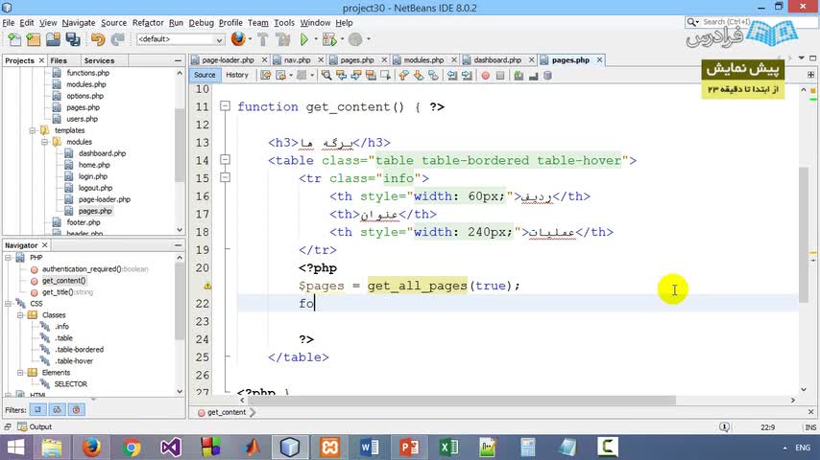This screenshot has width=820, height=460.
Task: Click the Find Selection magnifier icon in editor toolbar
Action: [326, 75]
